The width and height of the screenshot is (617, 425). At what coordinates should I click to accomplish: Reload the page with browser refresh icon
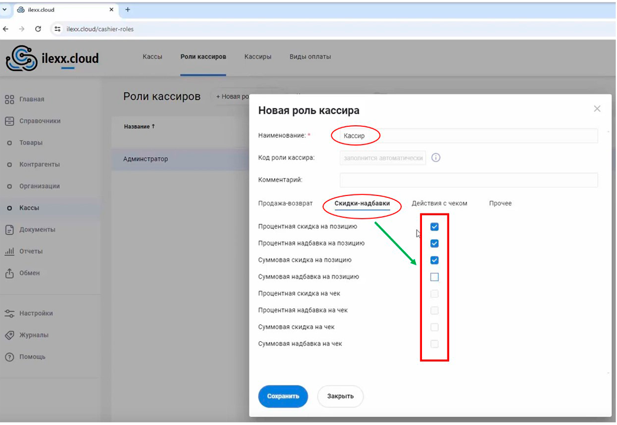pyautogui.click(x=38, y=29)
